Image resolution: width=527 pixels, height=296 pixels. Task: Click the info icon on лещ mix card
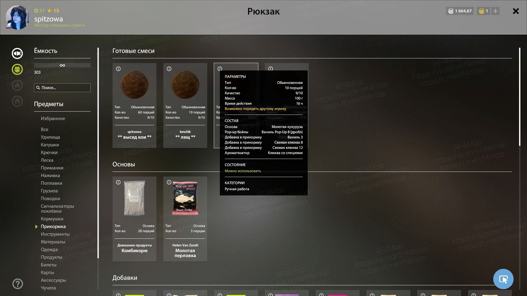[x=169, y=69]
